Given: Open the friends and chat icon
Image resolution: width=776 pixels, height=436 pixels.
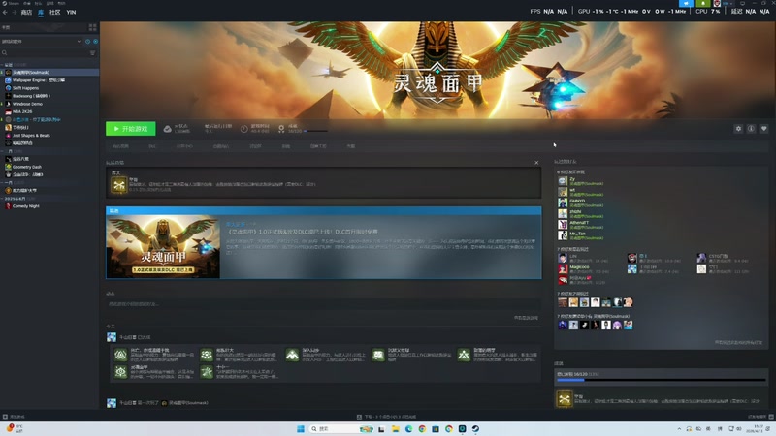Looking at the screenshot, I should 770,417.
